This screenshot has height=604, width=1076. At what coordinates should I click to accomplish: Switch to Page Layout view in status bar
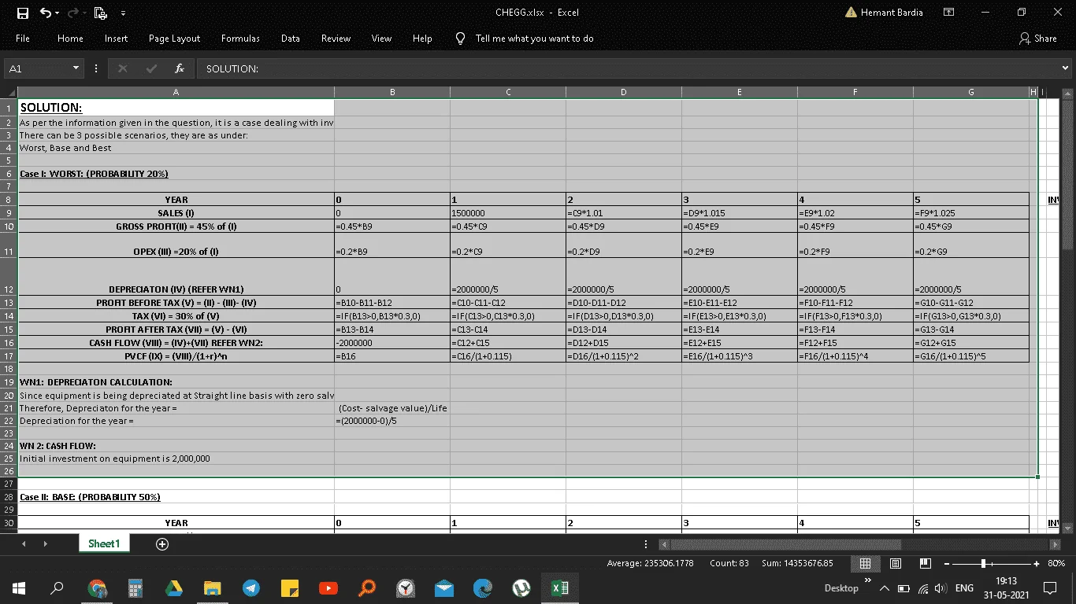896,563
